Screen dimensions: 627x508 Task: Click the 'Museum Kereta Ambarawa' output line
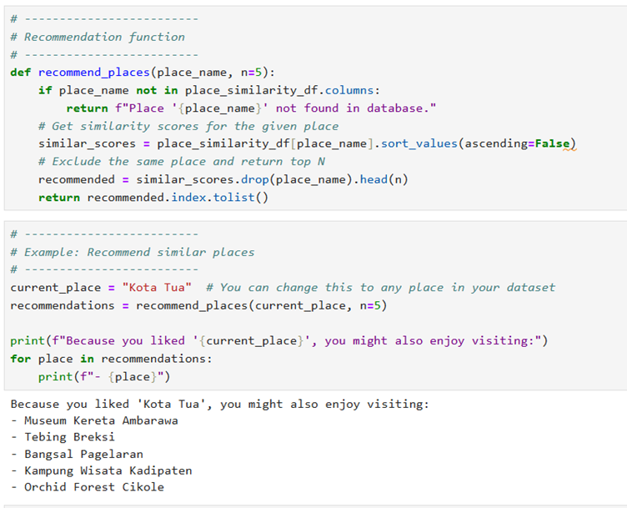(x=100, y=420)
